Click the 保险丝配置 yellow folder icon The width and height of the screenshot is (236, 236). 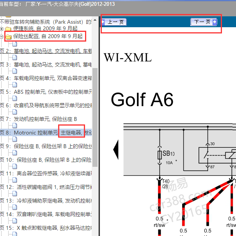point(9,37)
